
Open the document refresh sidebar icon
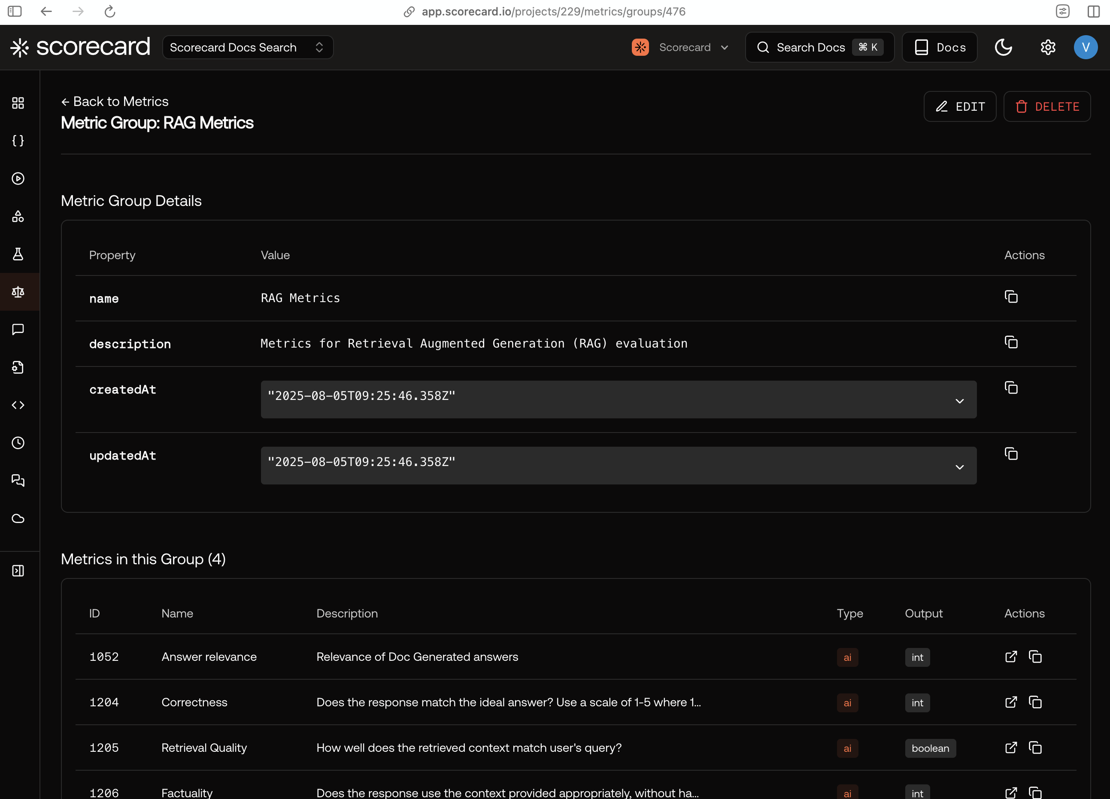pos(18,367)
